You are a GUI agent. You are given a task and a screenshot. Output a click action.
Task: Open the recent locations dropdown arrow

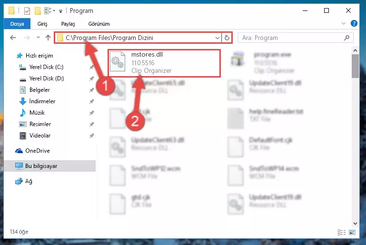(38, 37)
